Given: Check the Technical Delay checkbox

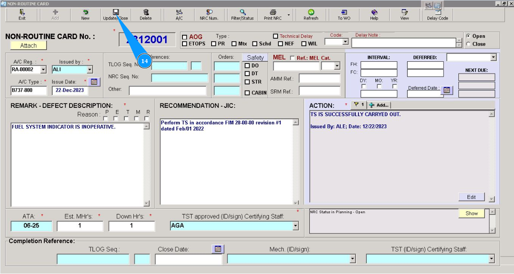Looking at the screenshot, I should [x=275, y=36].
